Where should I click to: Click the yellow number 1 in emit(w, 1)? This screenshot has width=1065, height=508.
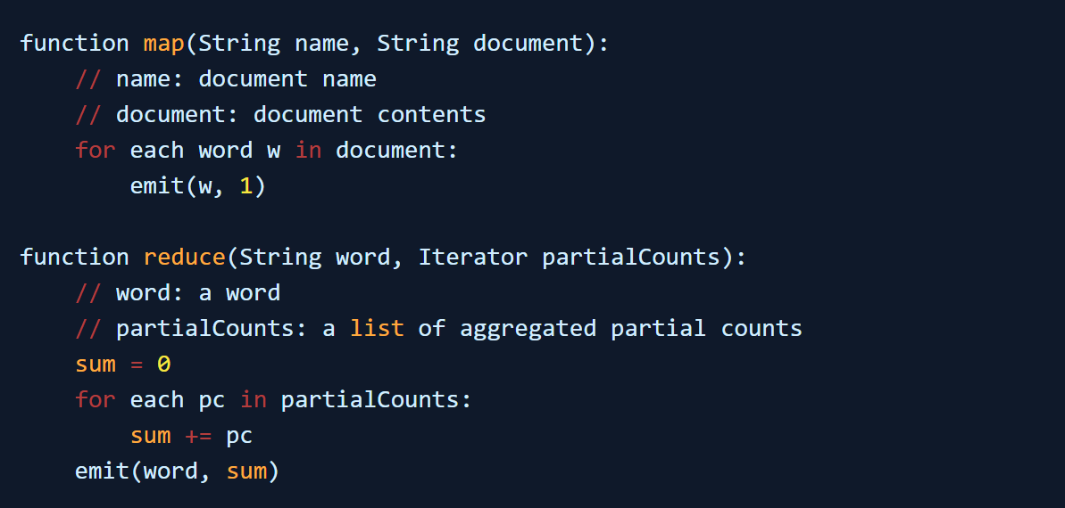point(246,185)
